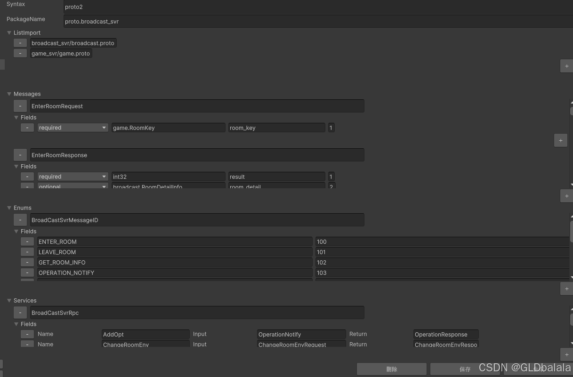Screen dimensions: 573x377
Task: Collapse Fields under EnterRoomResponse
Action: 16,167
